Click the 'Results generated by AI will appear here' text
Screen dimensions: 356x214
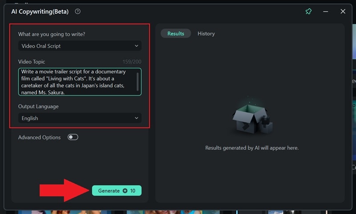[252, 148]
